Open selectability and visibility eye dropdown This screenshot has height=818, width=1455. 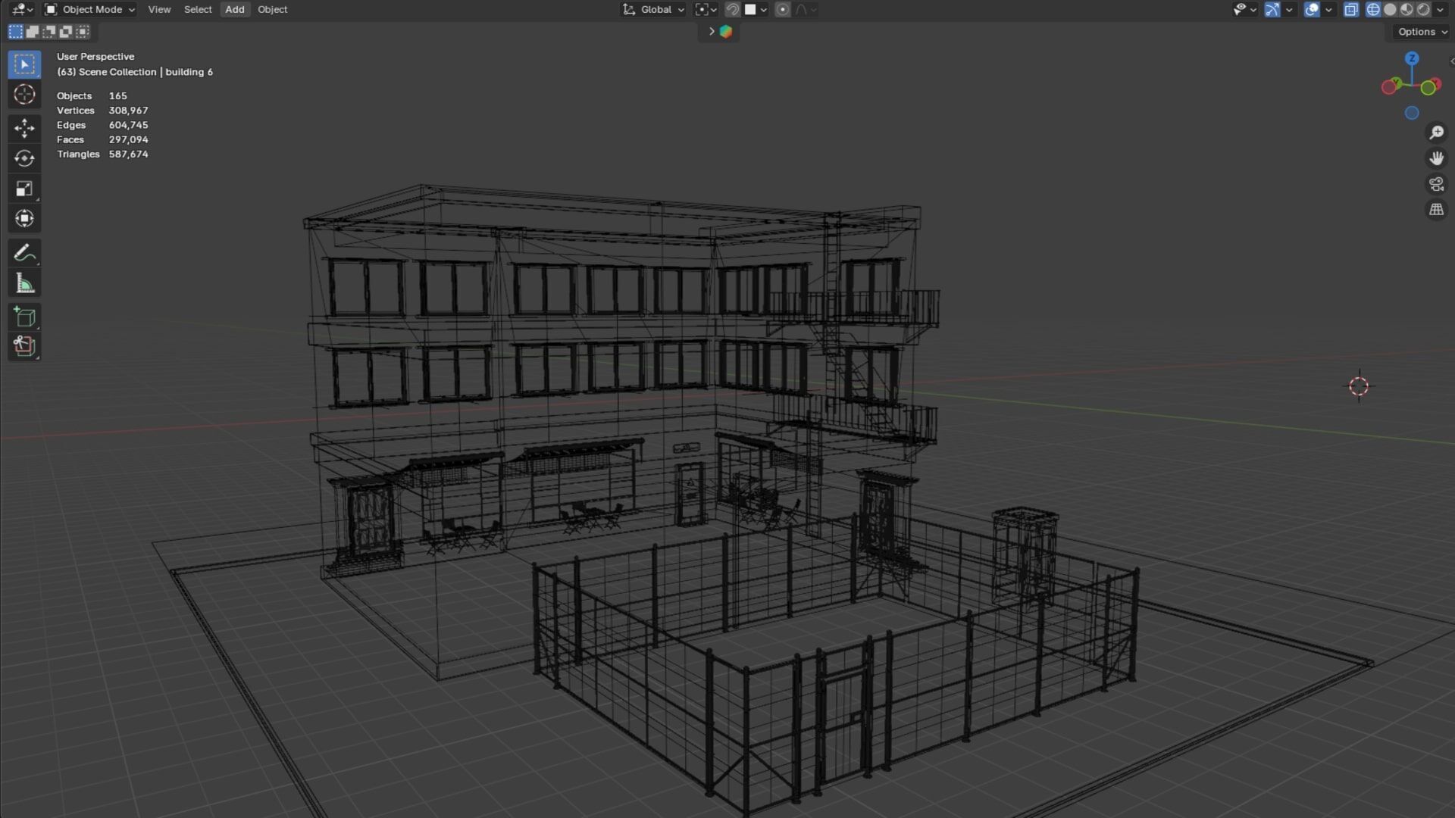(x=1244, y=10)
